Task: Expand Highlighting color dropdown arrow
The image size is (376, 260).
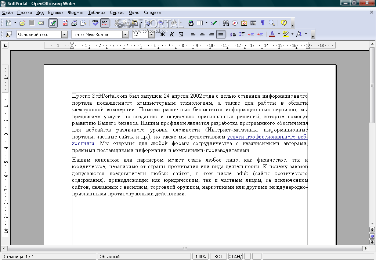Action: coord(292,34)
